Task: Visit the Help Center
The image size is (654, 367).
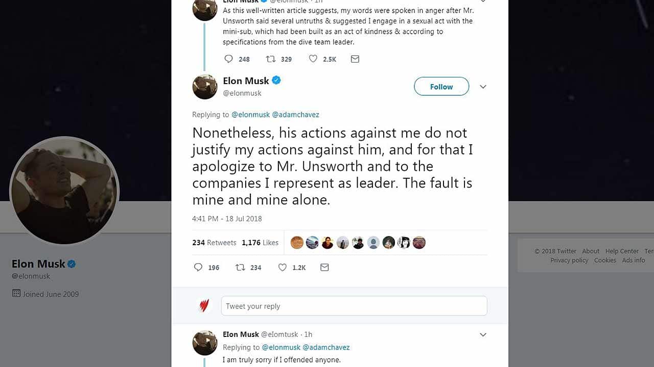Action: [x=622, y=251]
